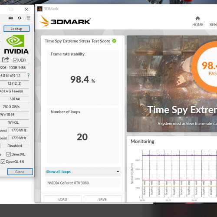This screenshot has height=217, width=217.
Task: Toggle the OpenGL 4.6 checkbox
Action: tap(3, 161)
